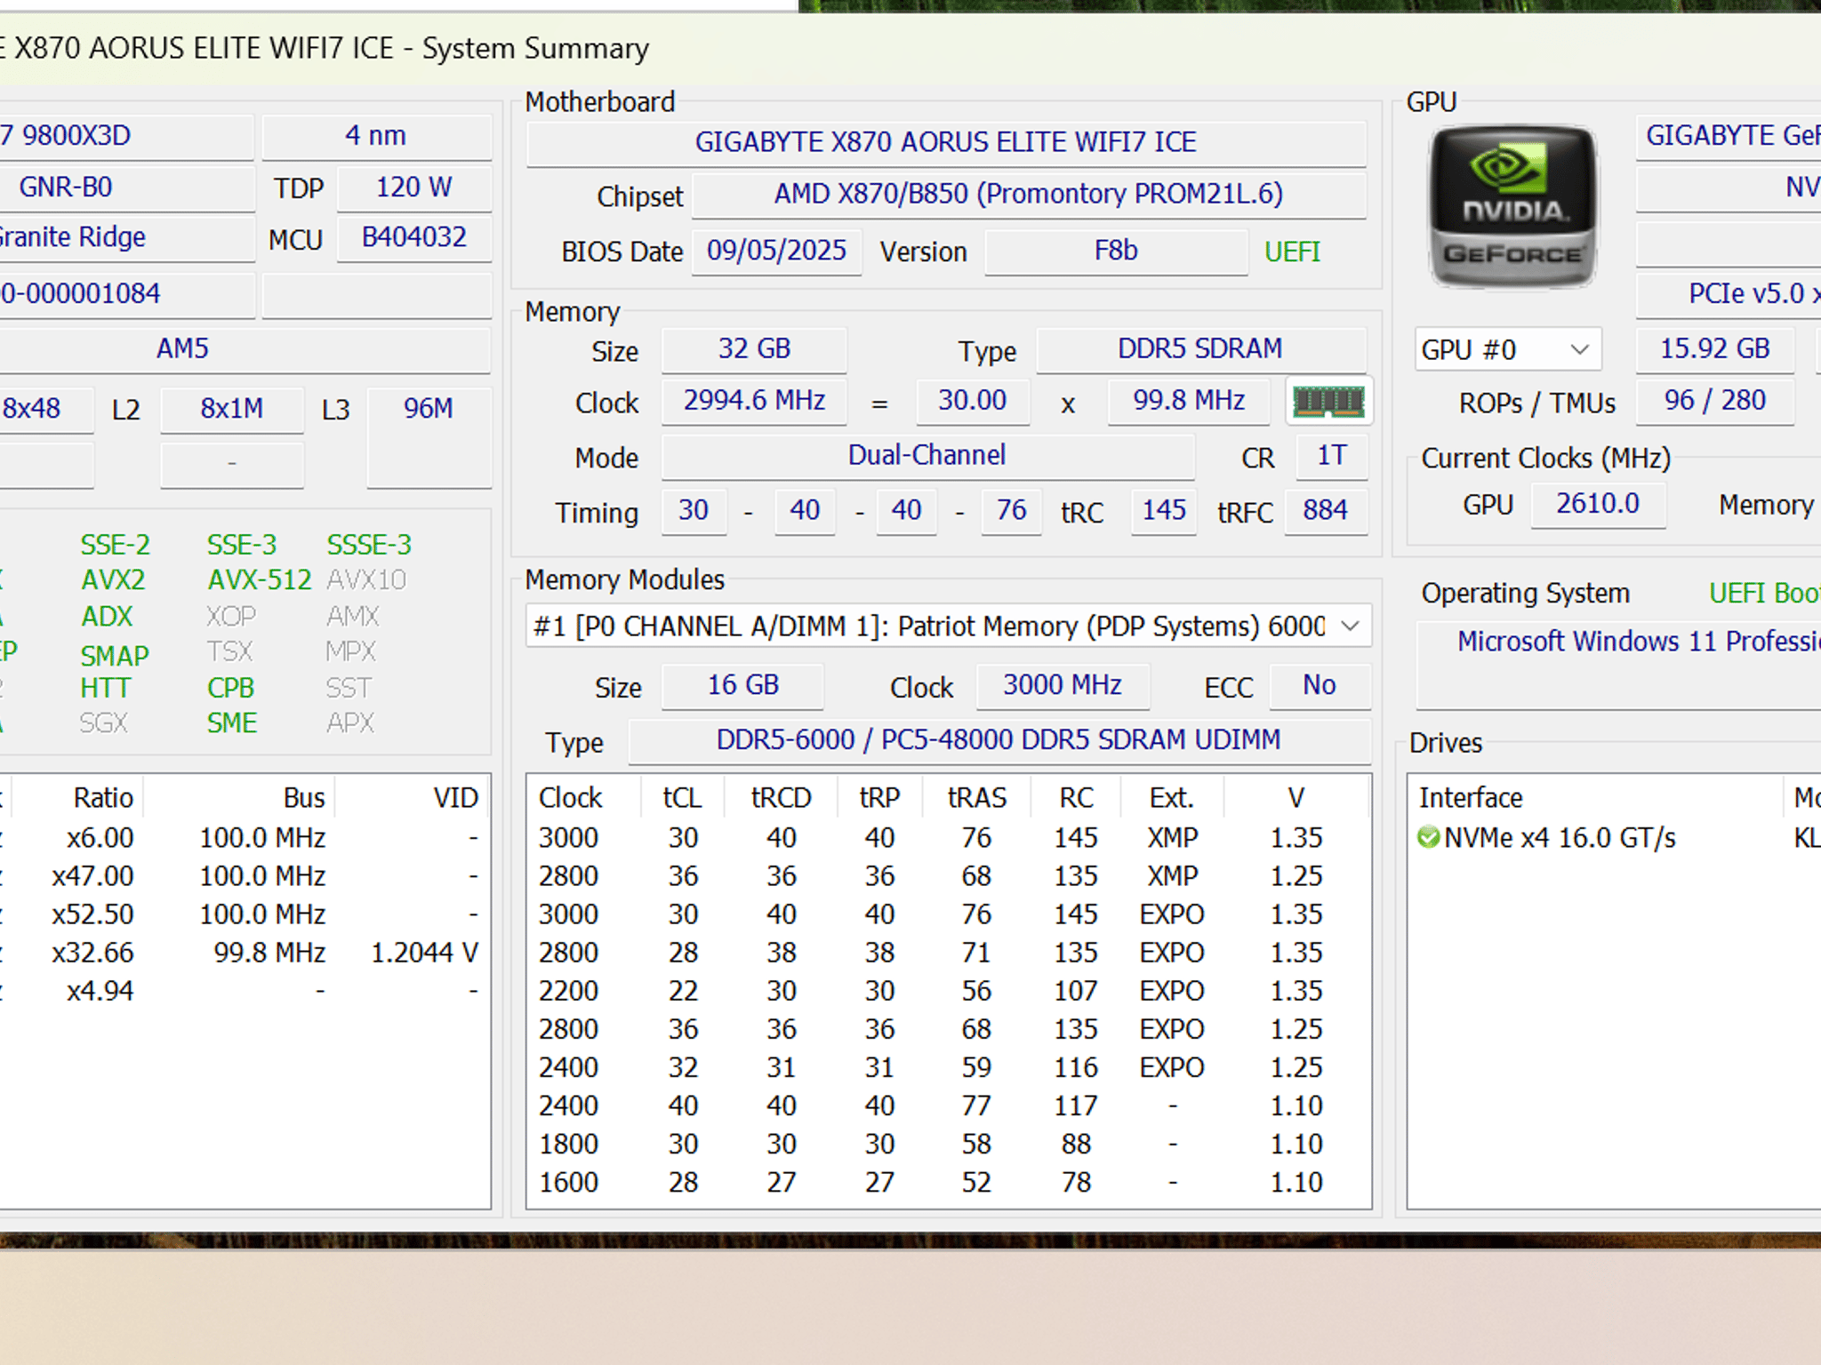Click the tCL column header
This screenshot has width=1821, height=1365.
682,797
